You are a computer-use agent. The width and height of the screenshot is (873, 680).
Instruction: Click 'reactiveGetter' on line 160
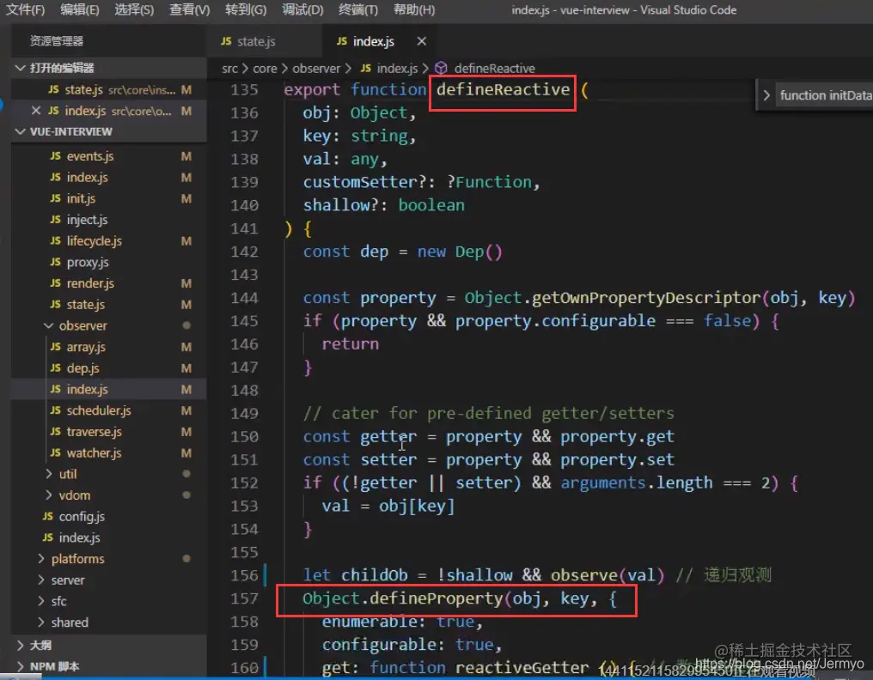tap(522, 667)
